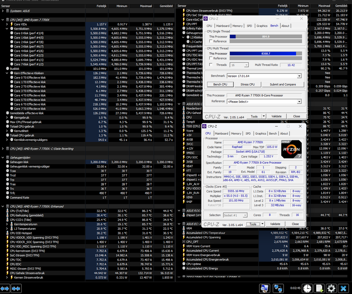Click the Bench CPU button
352x294 pixels.
(220, 85)
